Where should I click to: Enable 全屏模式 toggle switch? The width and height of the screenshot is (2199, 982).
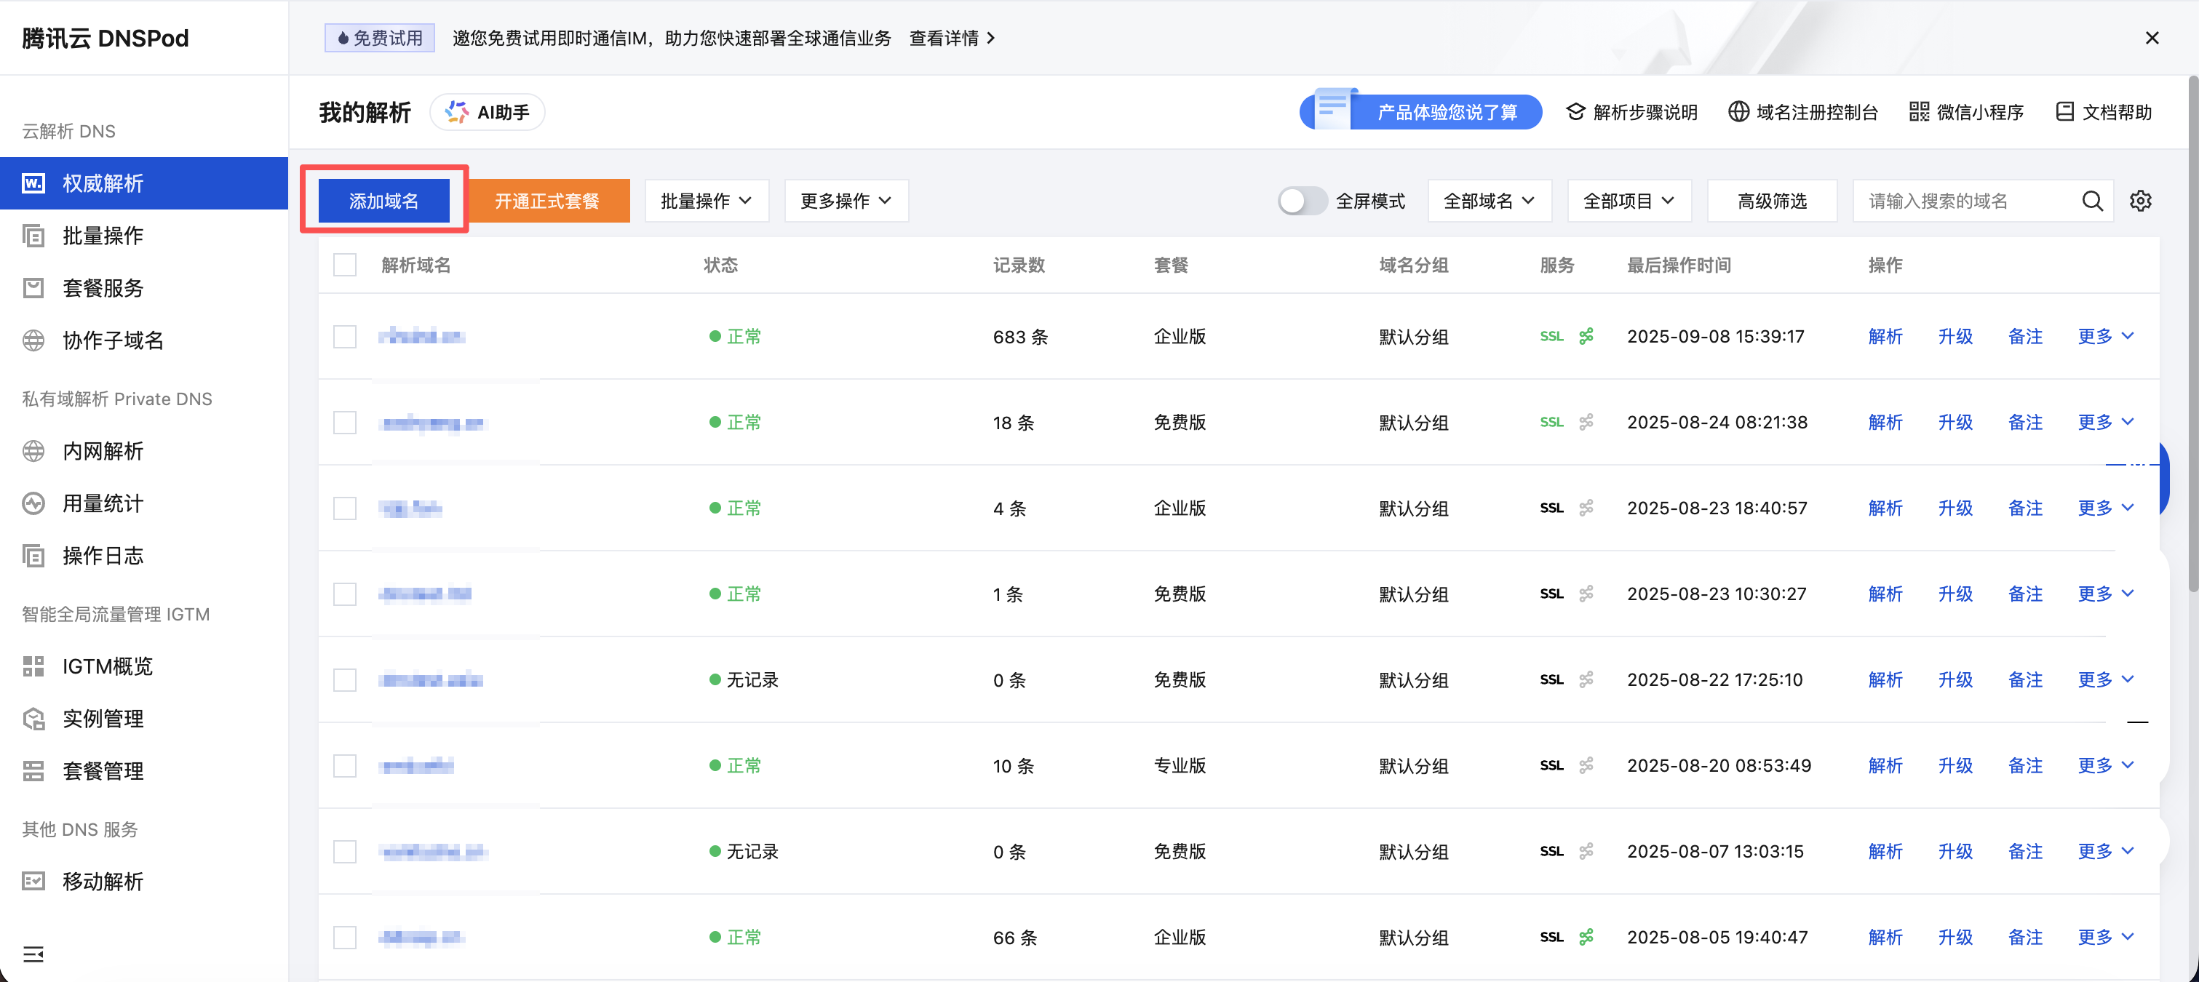(1301, 201)
